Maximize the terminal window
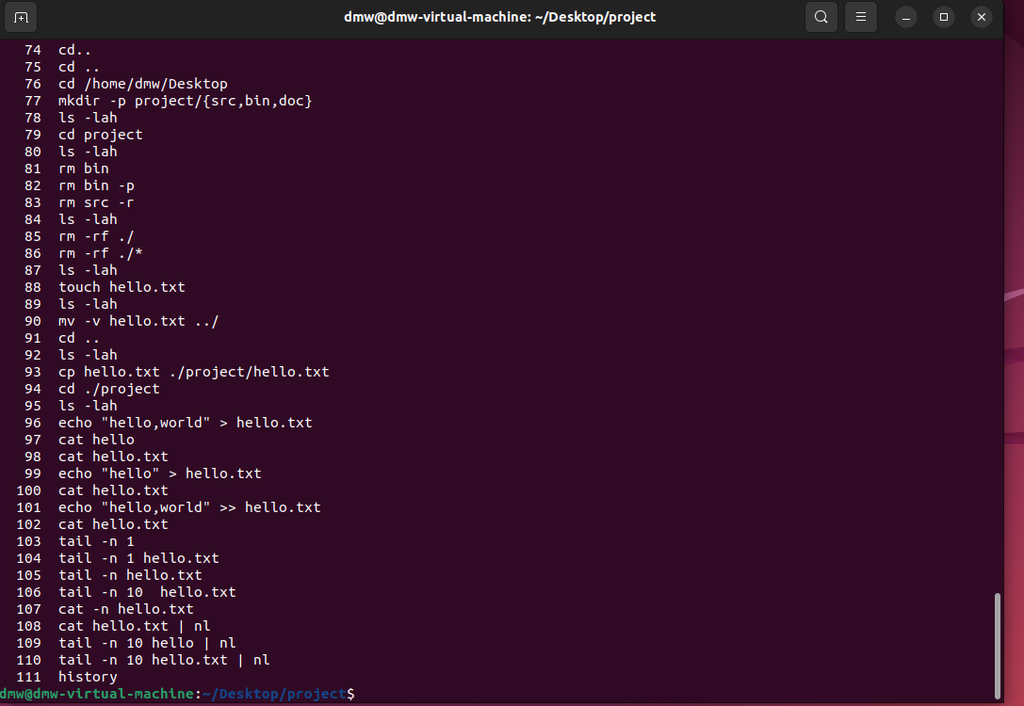The width and height of the screenshot is (1024, 706). (943, 17)
